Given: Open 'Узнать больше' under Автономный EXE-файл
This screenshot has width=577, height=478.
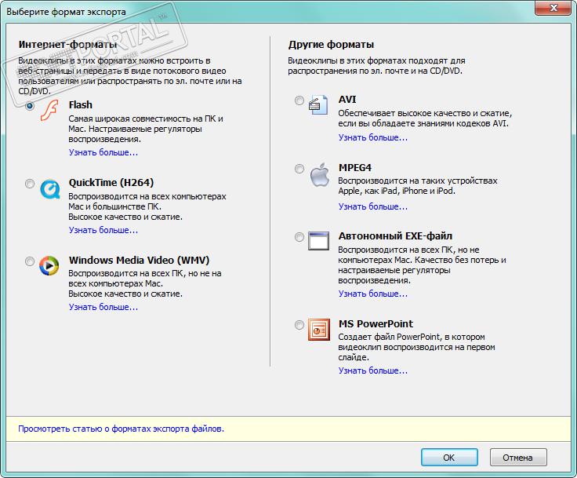Looking at the screenshot, I should point(373,294).
